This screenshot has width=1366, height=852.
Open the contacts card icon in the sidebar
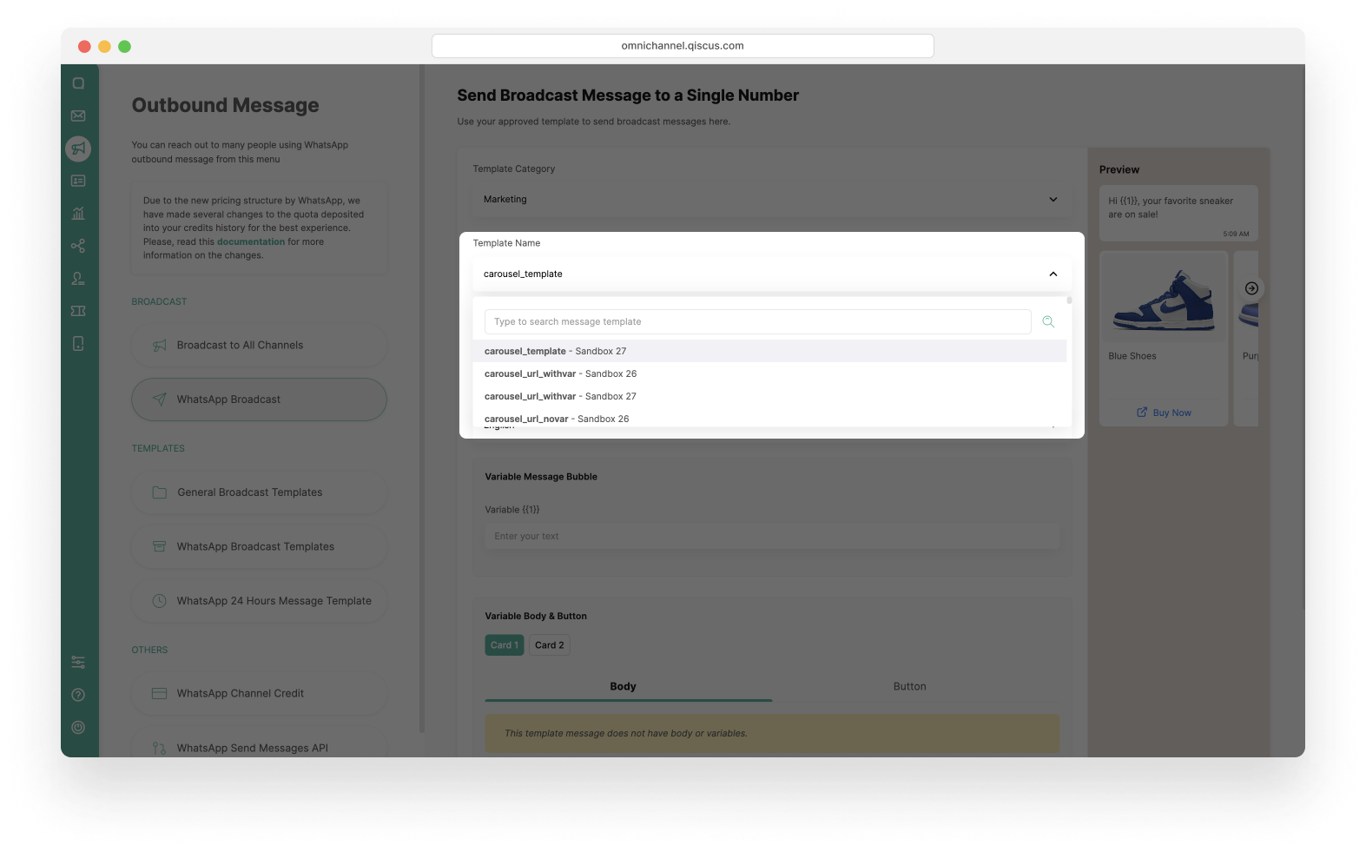[x=78, y=181]
